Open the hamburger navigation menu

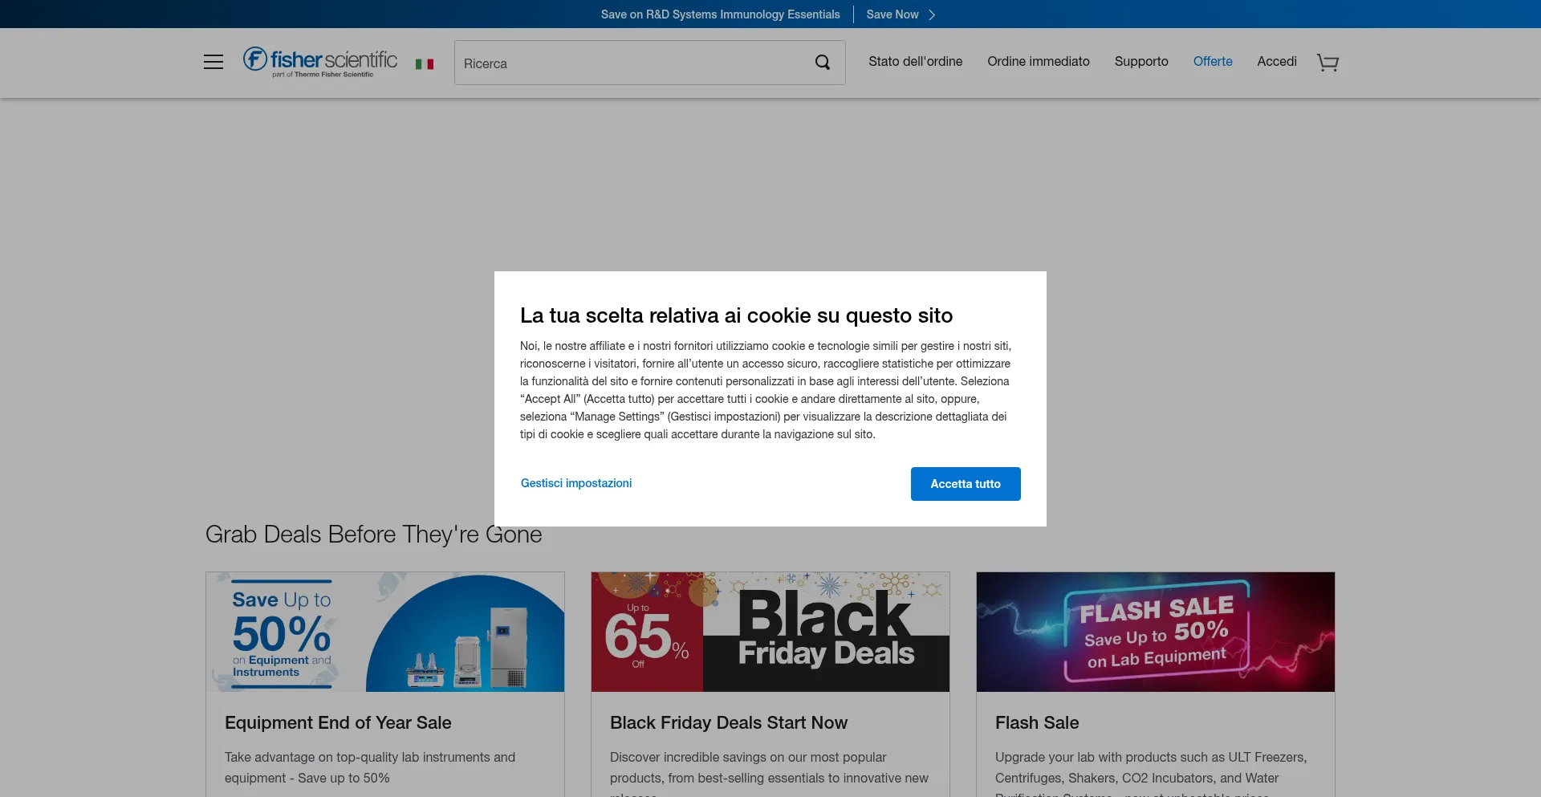click(213, 63)
